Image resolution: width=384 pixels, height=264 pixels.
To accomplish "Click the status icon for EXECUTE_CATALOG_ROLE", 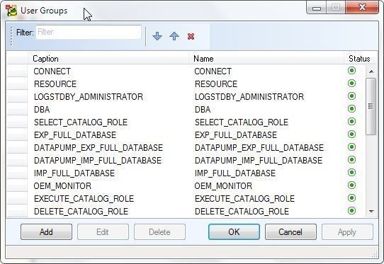I will point(351,198).
